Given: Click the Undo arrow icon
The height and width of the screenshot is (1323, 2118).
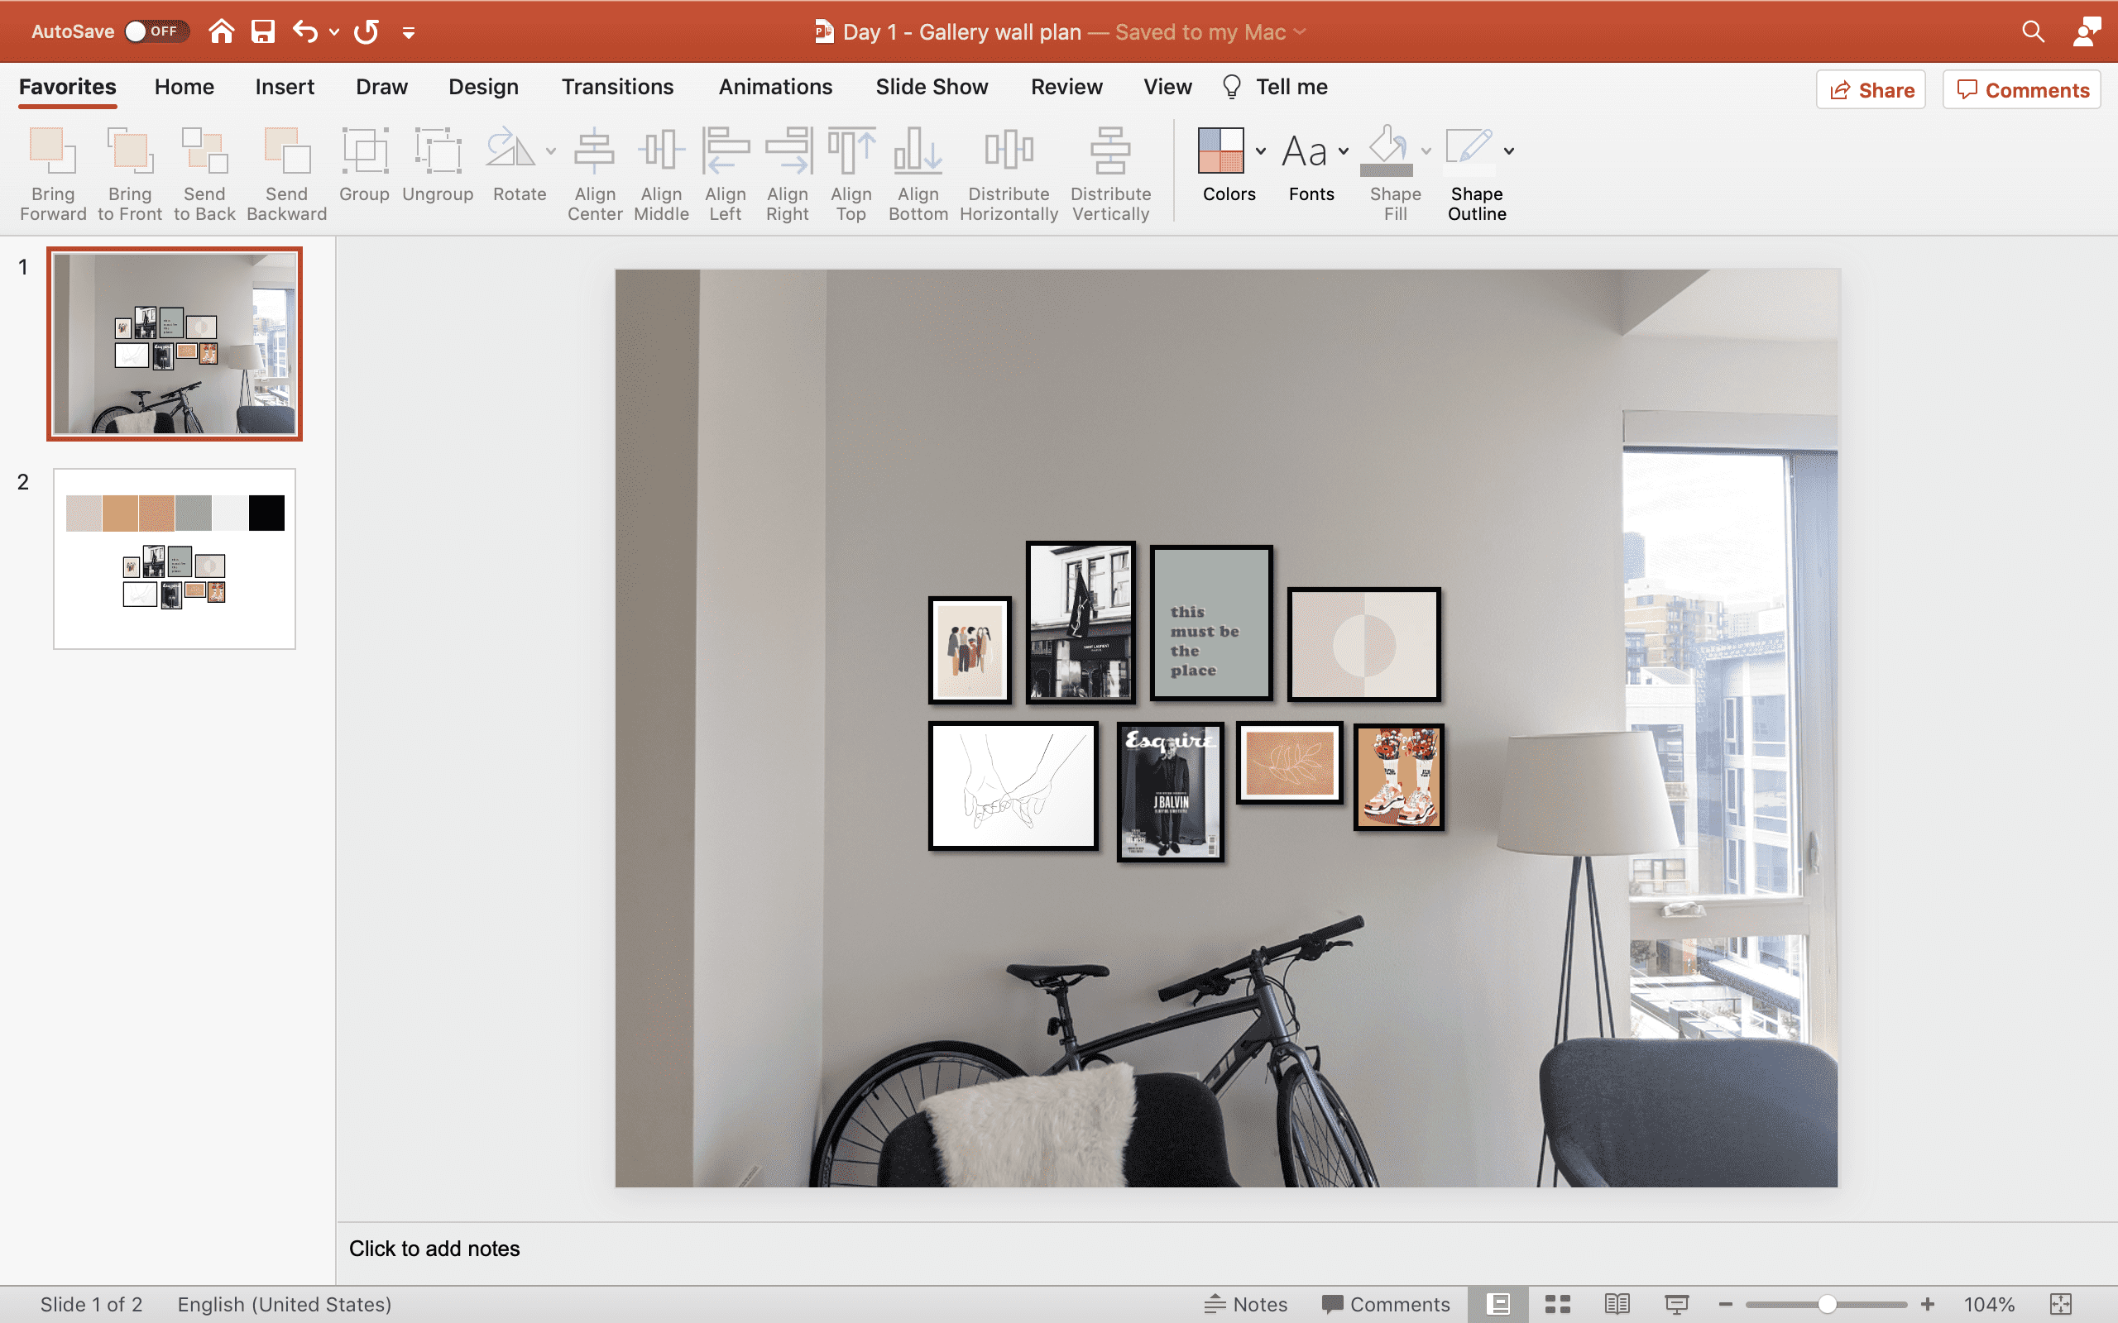Looking at the screenshot, I should coord(304,32).
